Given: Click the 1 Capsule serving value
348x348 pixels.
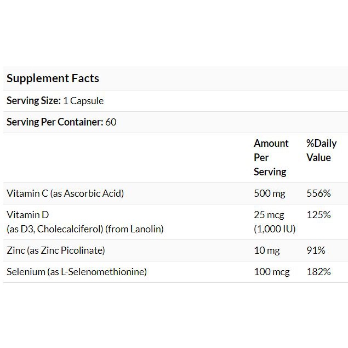Looking at the screenshot, I should tap(83, 101).
